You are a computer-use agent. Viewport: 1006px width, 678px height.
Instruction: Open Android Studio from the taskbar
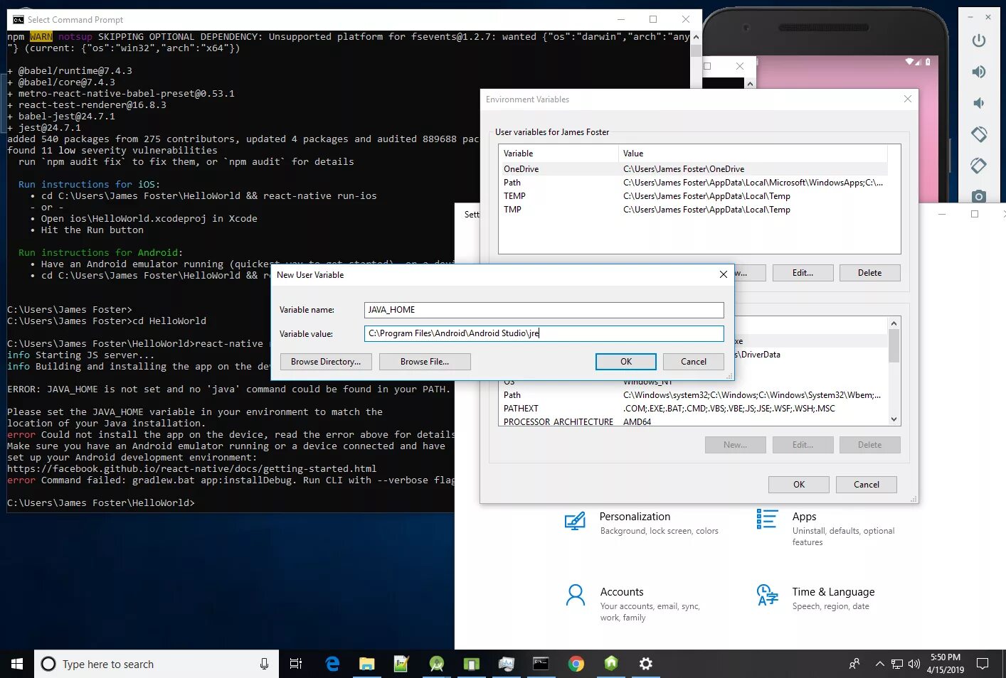(x=436, y=664)
